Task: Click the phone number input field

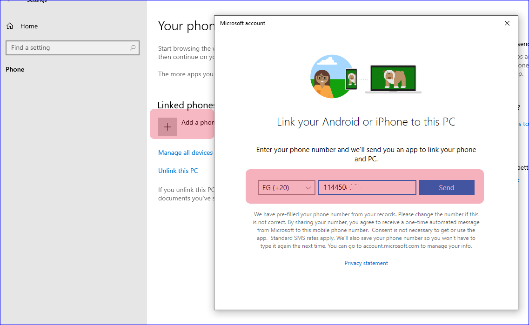Action: click(367, 187)
